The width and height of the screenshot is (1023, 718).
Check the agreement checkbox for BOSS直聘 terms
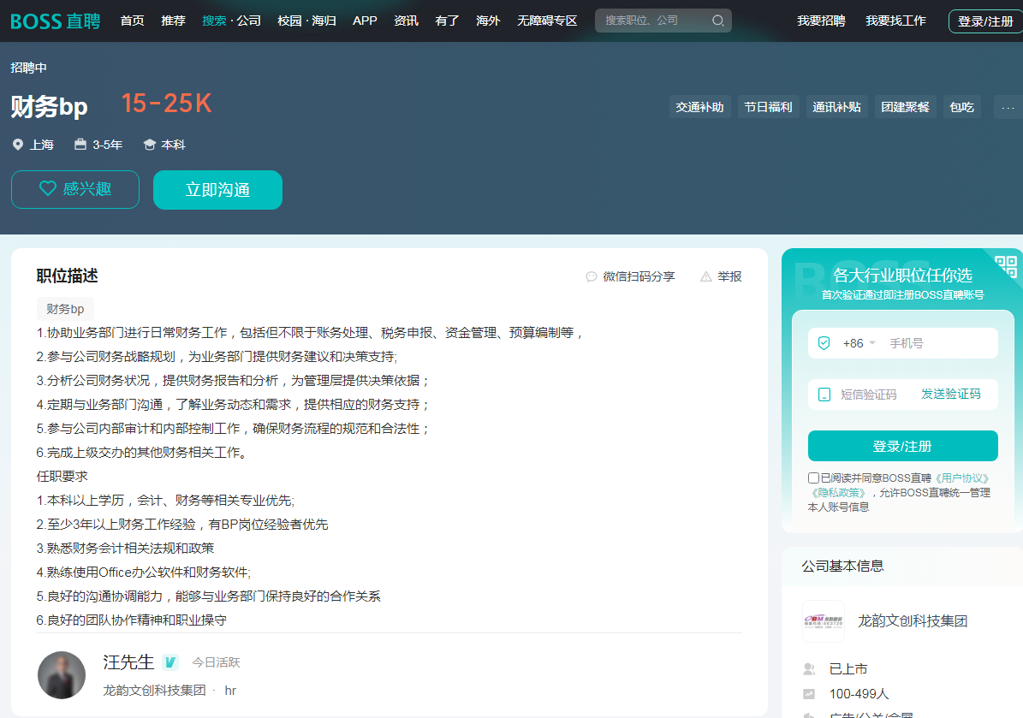[814, 477]
